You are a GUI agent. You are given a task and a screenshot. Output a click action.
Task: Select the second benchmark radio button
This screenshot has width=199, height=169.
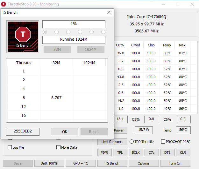coord(56,32)
